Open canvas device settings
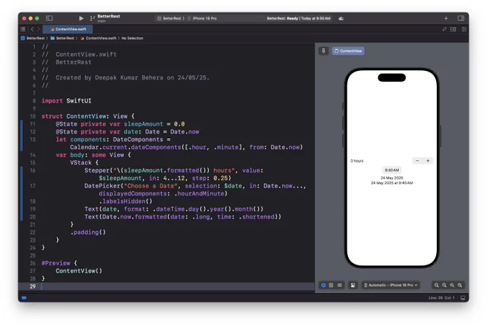The width and height of the screenshot is (487, 326). (353, 285)
